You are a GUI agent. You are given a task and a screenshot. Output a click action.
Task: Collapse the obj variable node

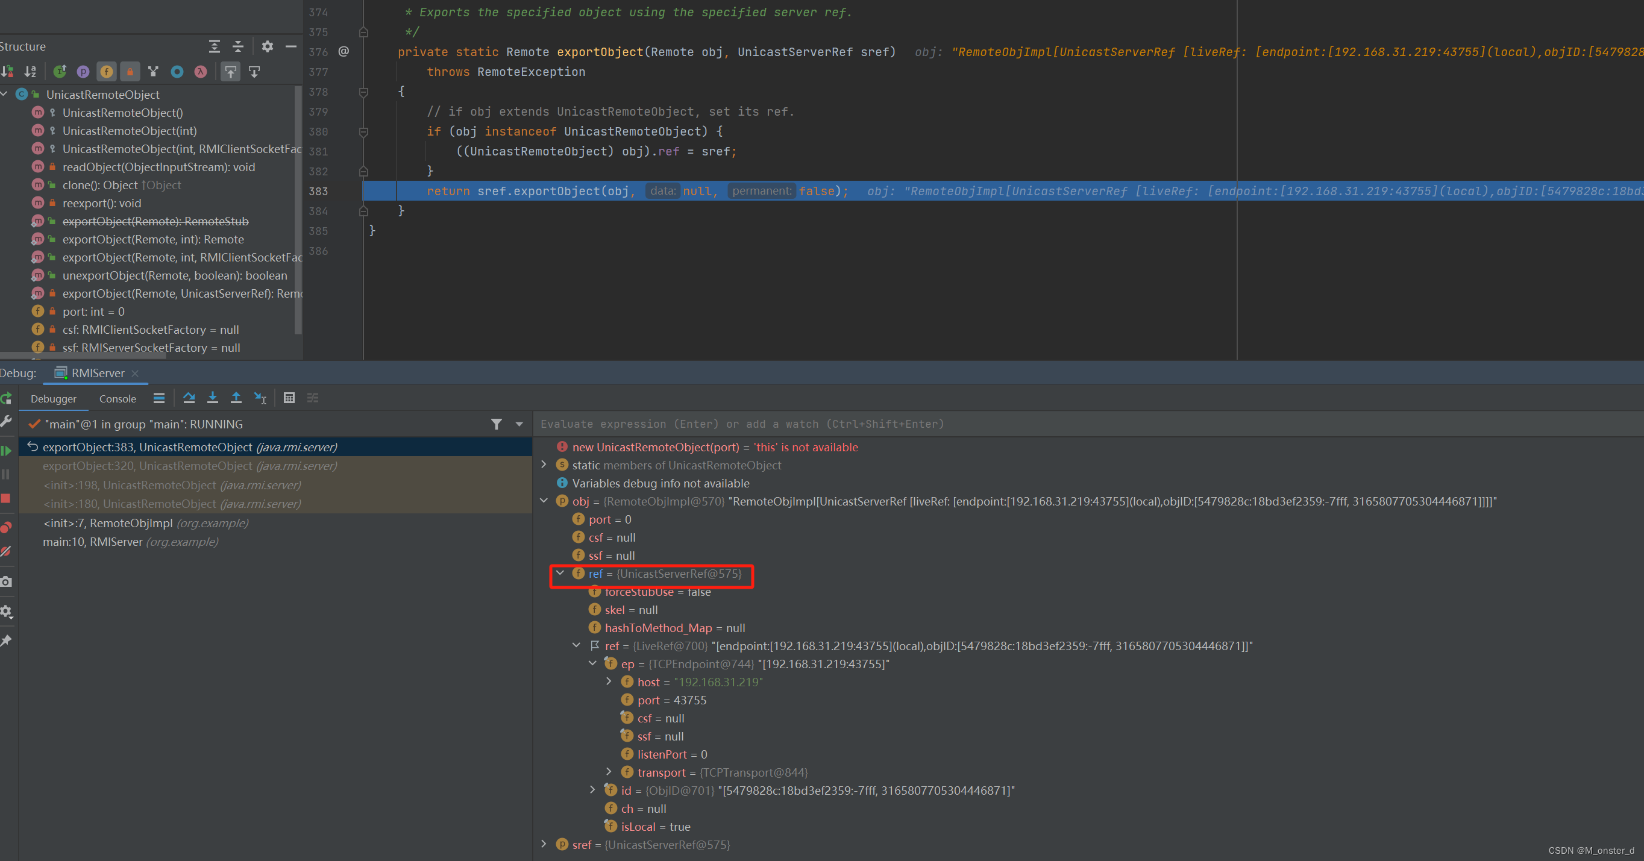click(x=544, y=501)
